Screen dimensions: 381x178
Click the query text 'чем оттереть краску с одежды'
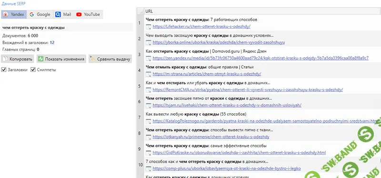coord(33,28)
